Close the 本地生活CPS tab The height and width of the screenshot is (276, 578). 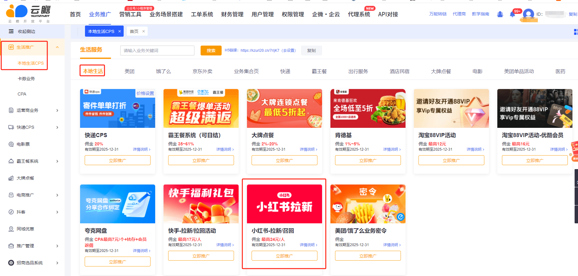120,31
